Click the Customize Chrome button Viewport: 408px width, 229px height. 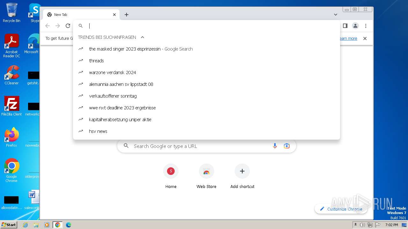pos(341,209)
